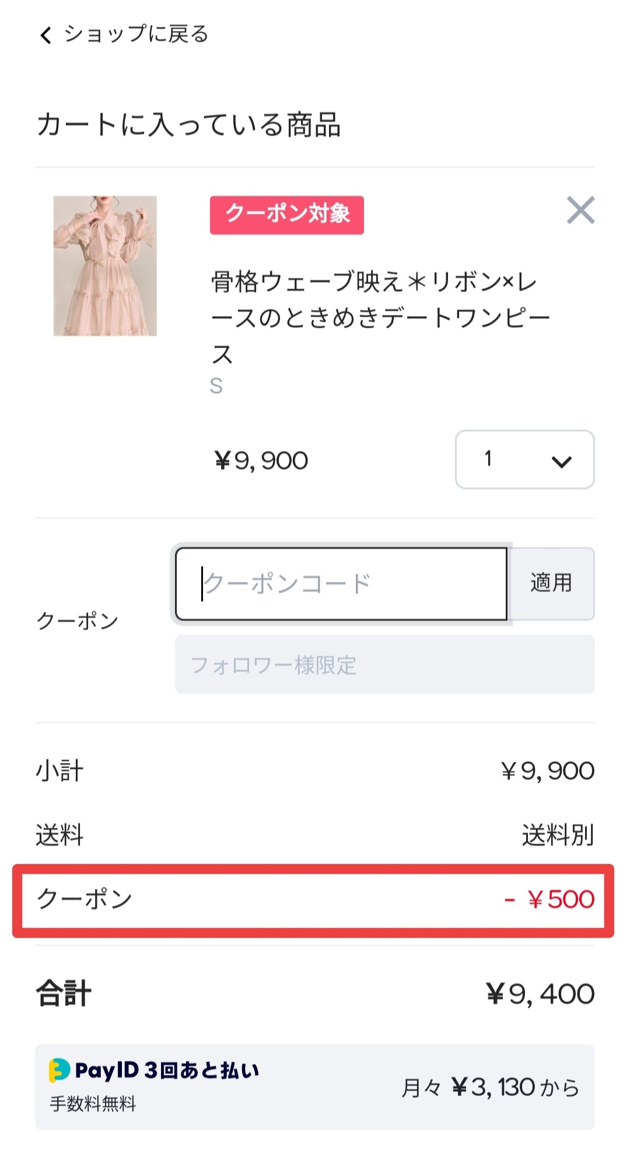
Task: Open PayID 3回あと払い installment banner
Action: tap(315, 1087)
